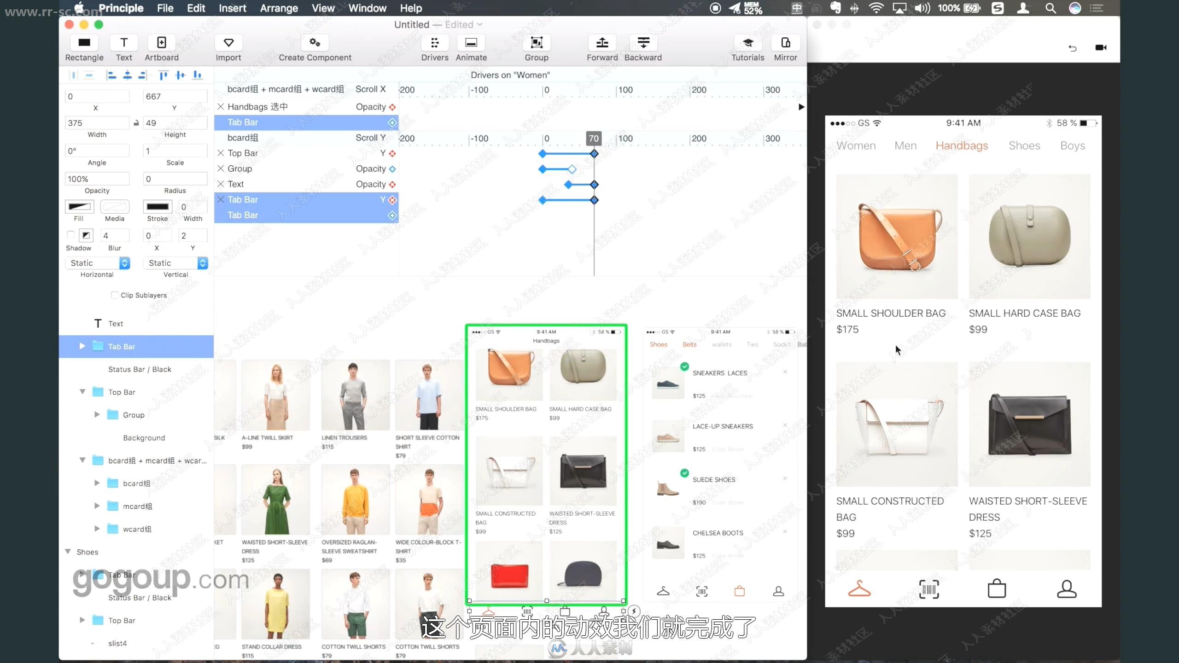
Task: Expand the selected Tab Bar layer group
Action: [82, 346]
